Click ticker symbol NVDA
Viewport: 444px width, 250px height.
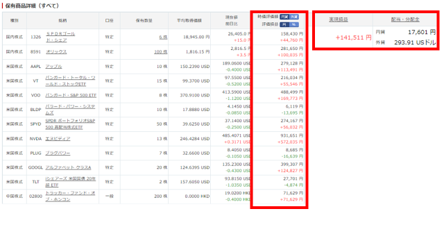pos(35,139)
